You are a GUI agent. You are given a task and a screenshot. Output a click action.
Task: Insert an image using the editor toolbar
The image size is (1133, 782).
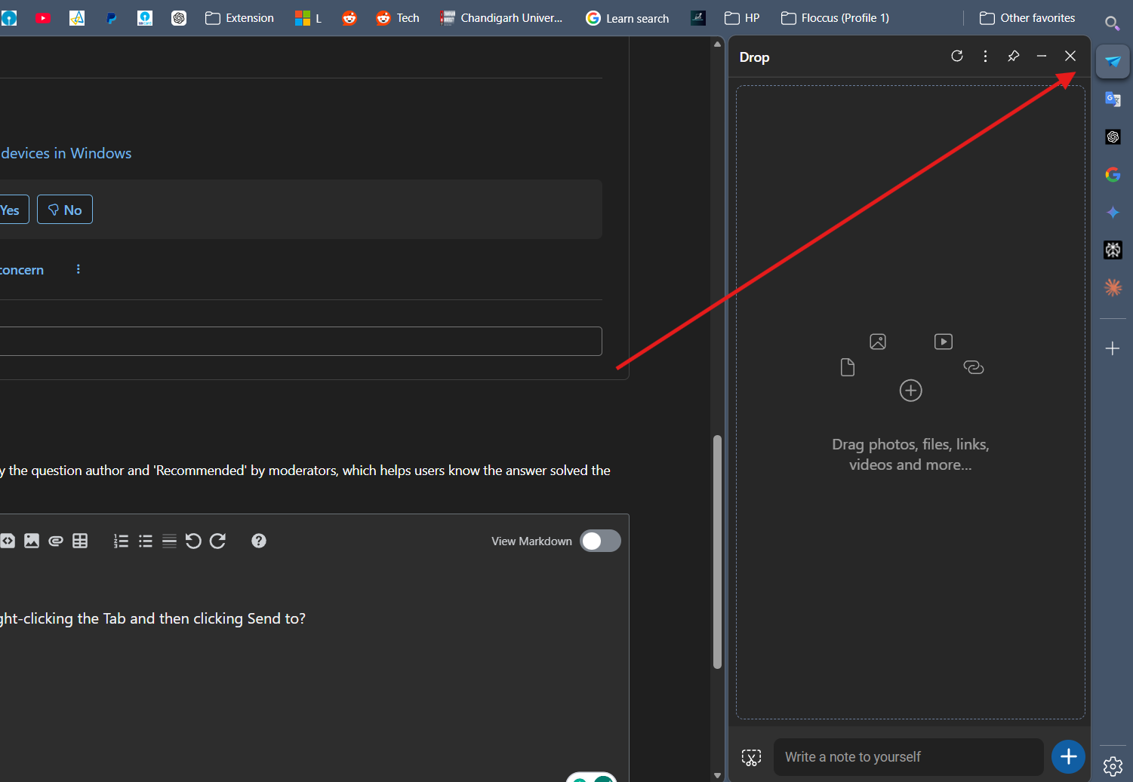(32, 541)
